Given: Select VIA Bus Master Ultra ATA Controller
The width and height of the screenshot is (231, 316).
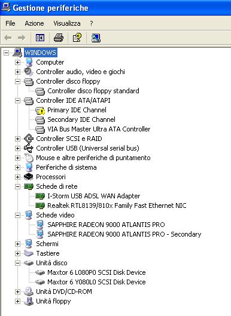Looking at the screenshot, I should tap(99, 129).
